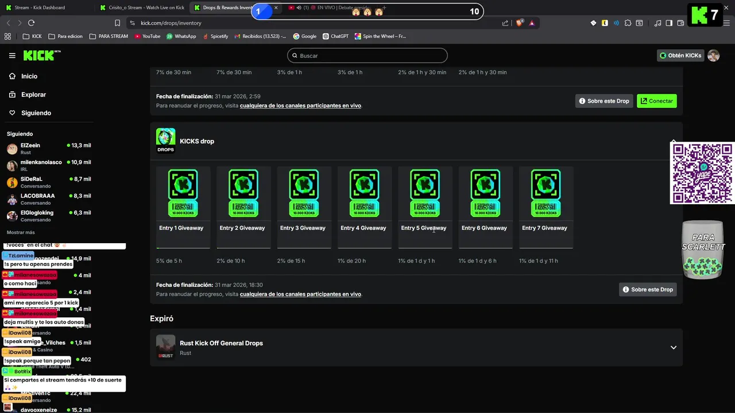
Task: Open Para edicion bookmark folder
Action: pyautogui.click(x=65, y=36)
